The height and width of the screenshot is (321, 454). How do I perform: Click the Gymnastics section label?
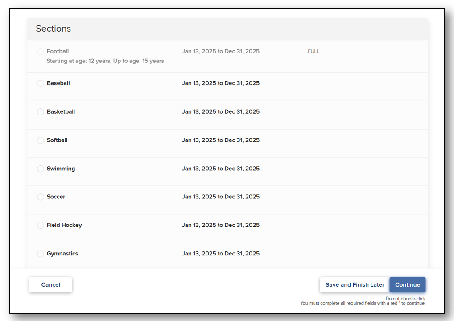[x=62, y=254]
